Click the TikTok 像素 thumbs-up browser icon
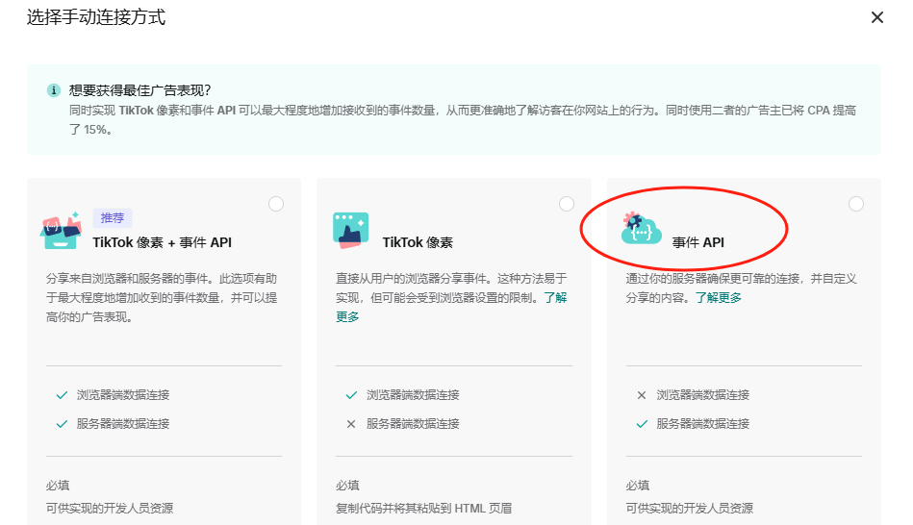This screenshot has width=913, height=525. tap(351, 231)
